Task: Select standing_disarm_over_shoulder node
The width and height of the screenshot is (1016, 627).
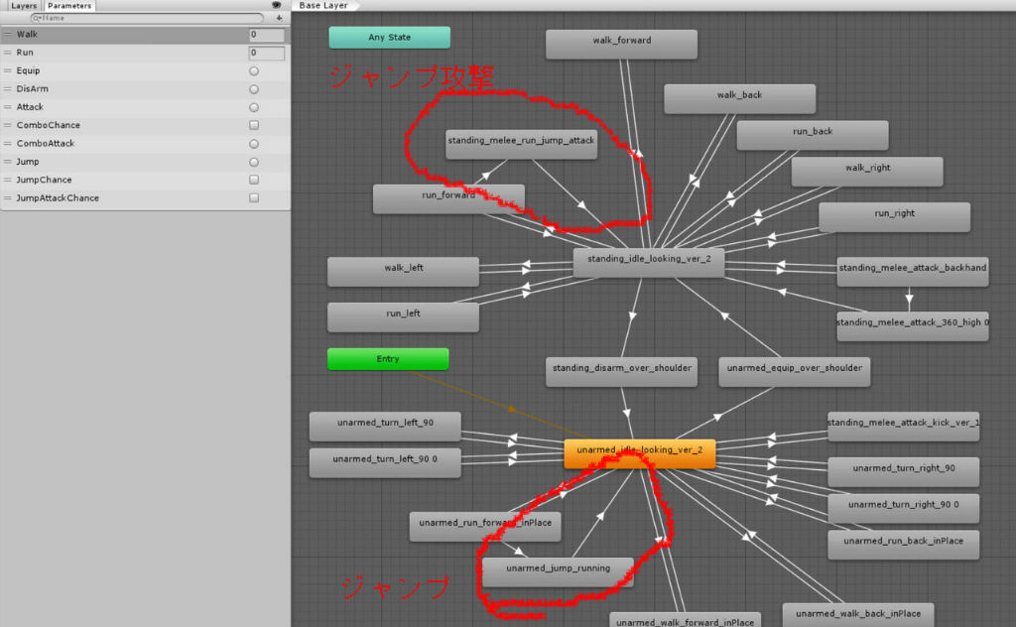Action: point(621,372)
